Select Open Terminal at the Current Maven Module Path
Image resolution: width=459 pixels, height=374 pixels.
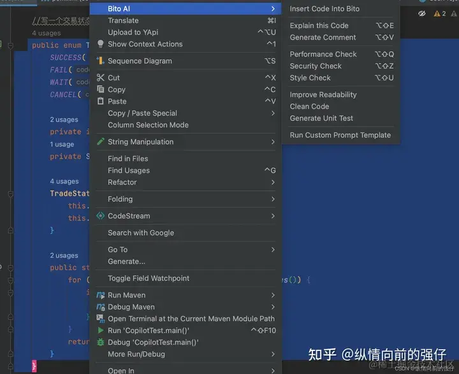tap(186, 319)
